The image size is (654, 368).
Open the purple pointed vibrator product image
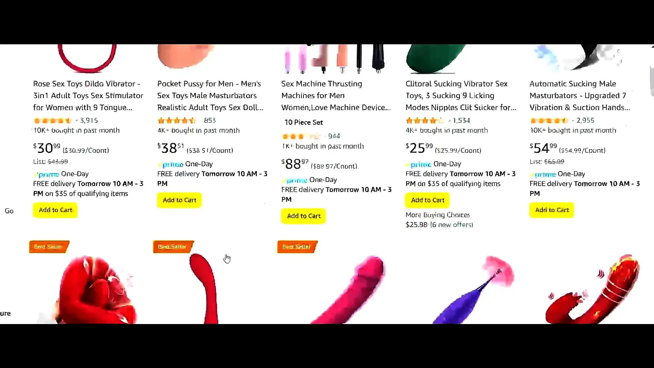473,289
